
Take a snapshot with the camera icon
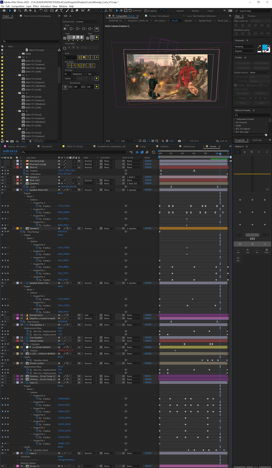[x=179, y=141]
